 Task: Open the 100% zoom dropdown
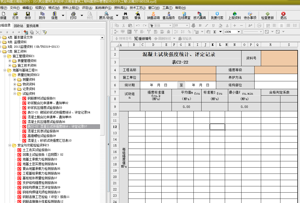pyautogui.click(x=239, y=32)
